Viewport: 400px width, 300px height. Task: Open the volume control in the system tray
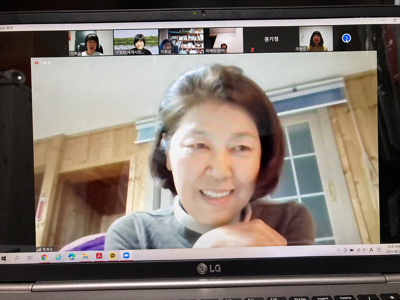click(364, 250)
